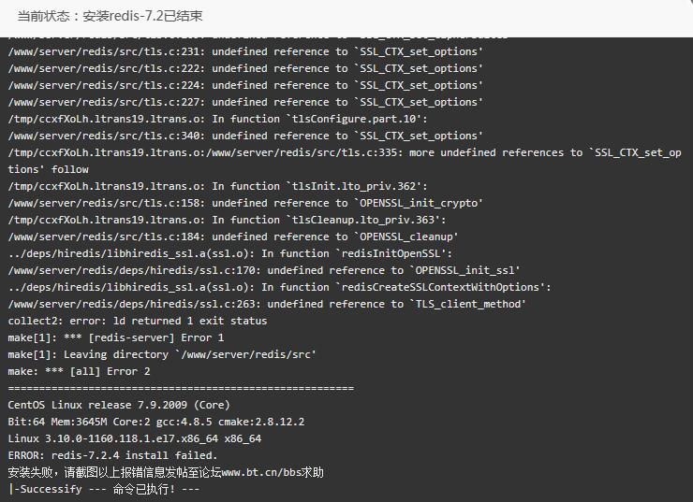693x502 pixels.
Task: Click the 'make[1]: *** [redis-server] Error 1' line
Action: pos(116,337)
